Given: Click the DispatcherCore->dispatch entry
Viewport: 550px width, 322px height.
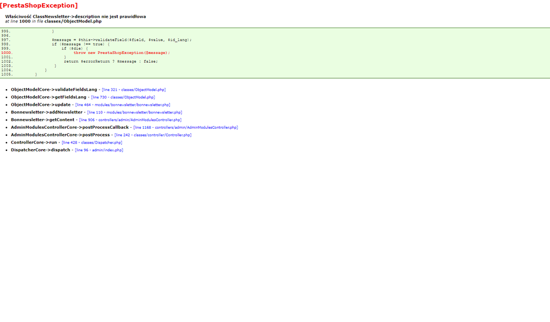Looking at the screenshot, I should coord(40,150).
